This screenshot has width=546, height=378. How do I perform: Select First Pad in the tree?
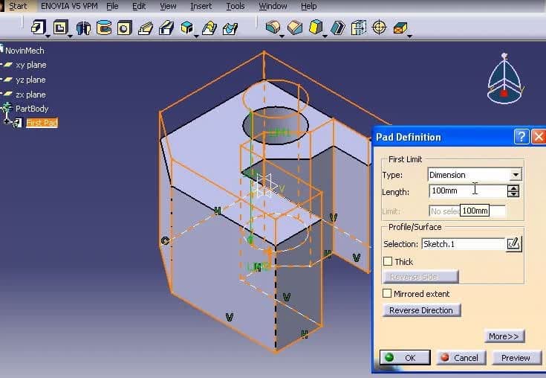click(42, 122)
